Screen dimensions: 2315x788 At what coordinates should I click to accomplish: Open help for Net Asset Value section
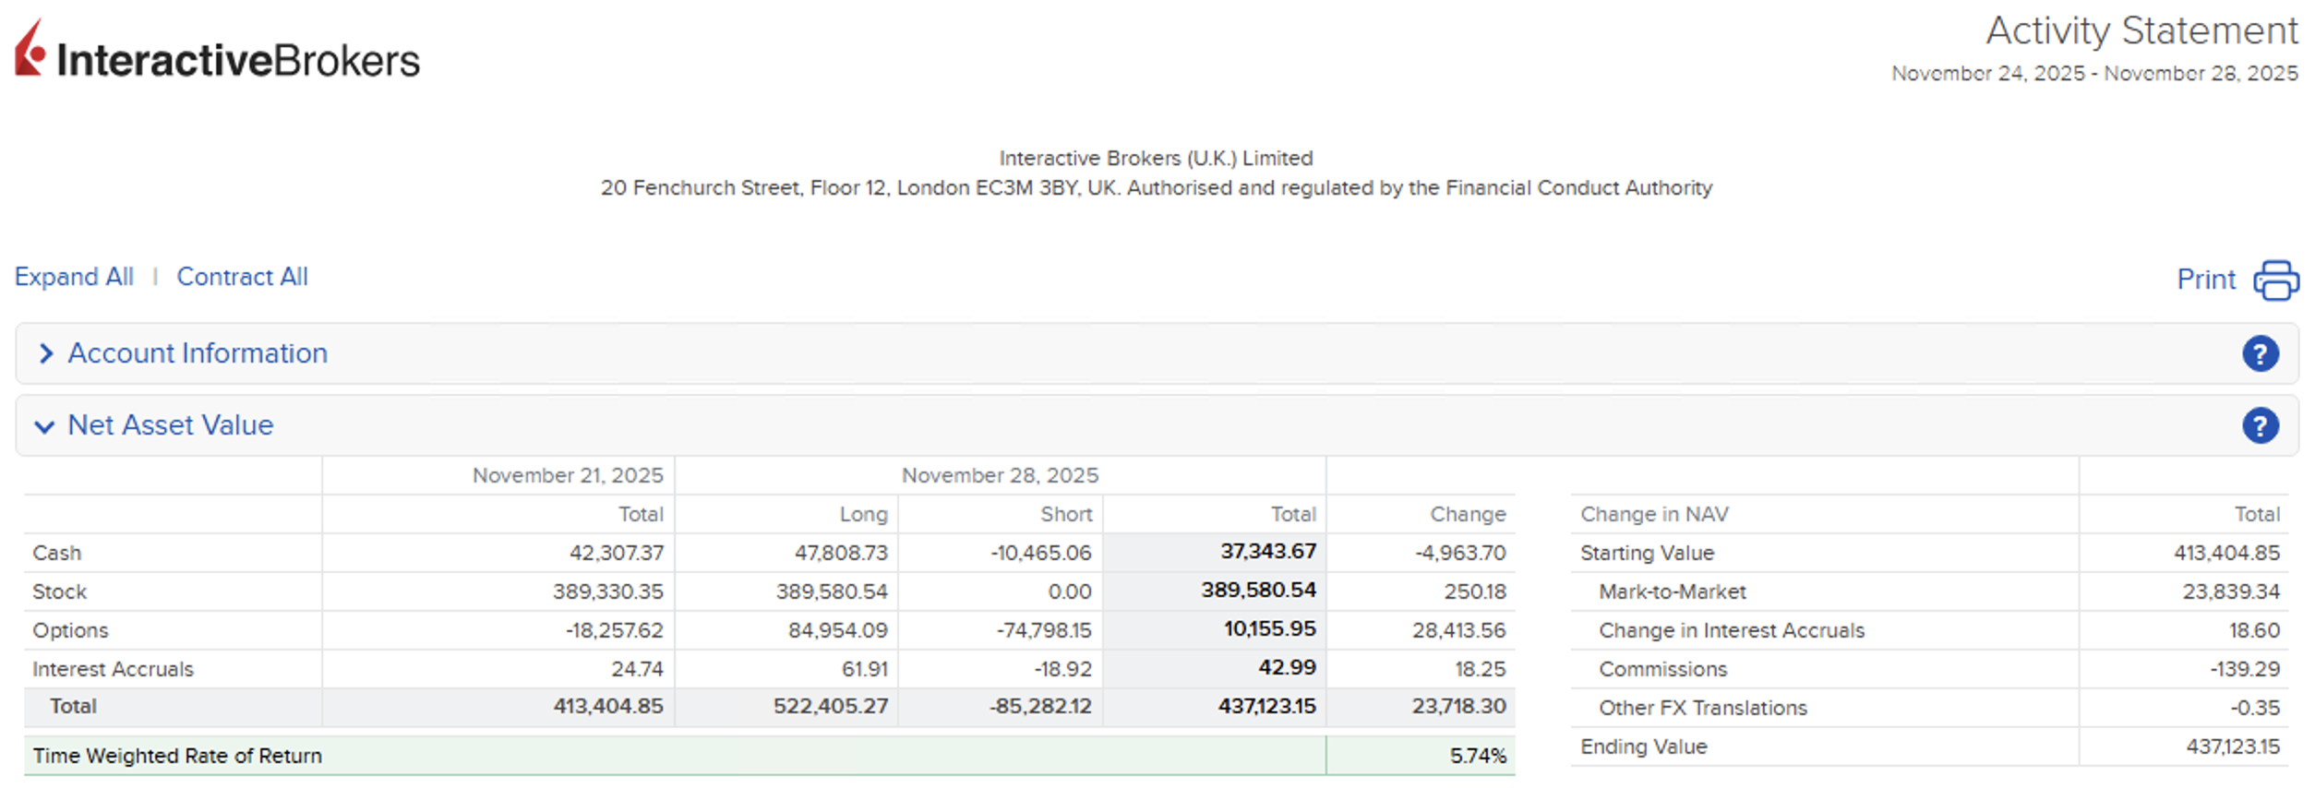[2260, 426]
